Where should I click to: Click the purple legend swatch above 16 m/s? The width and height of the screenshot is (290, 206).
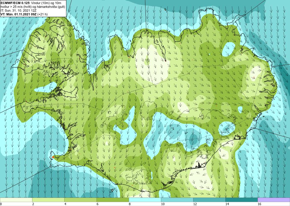(274, 200)
